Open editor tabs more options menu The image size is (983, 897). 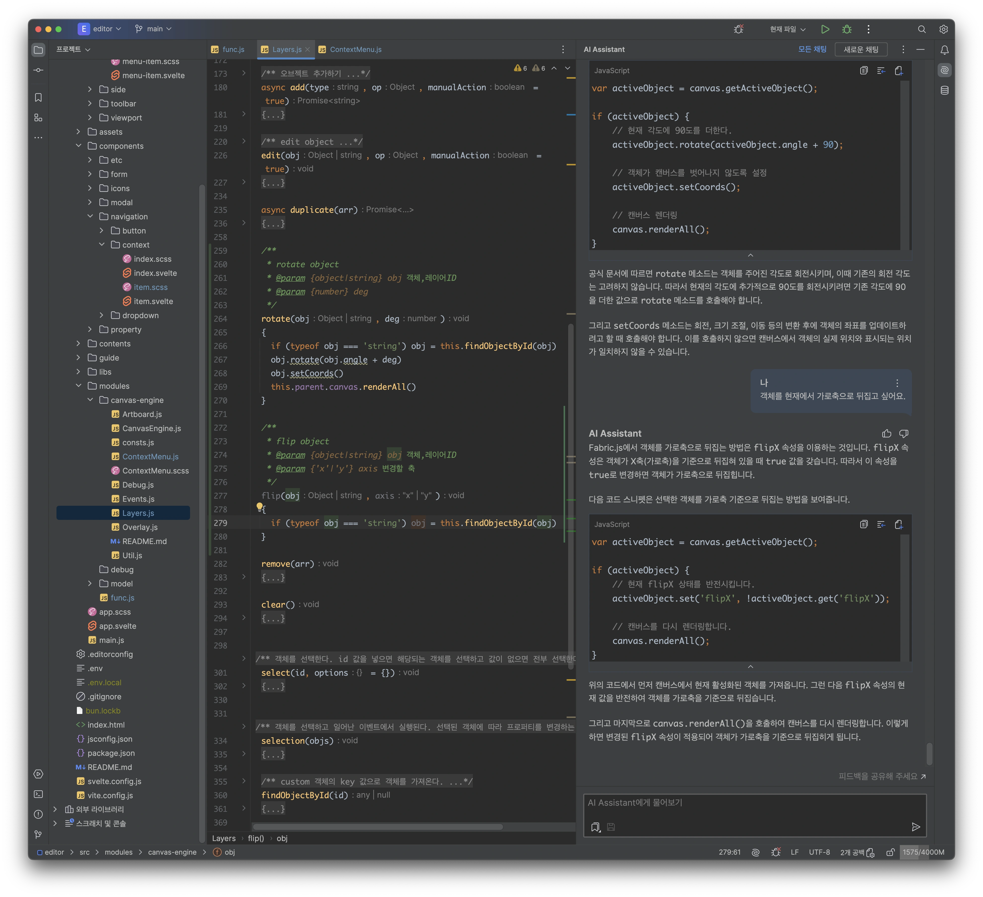coord(563,49)
